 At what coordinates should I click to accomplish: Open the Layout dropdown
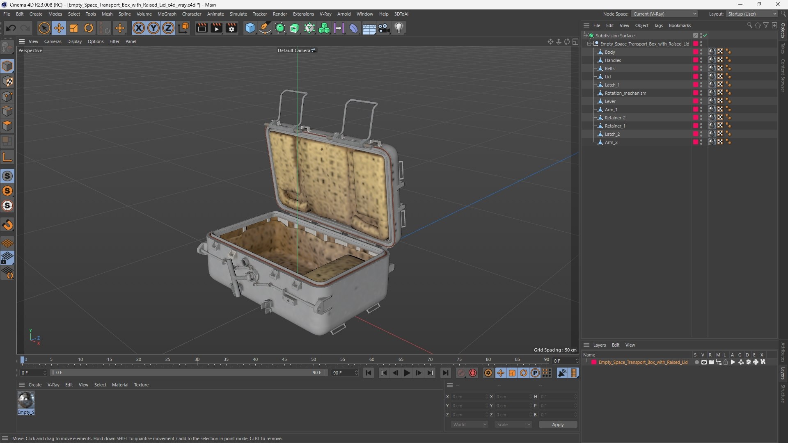coord(751,14)
